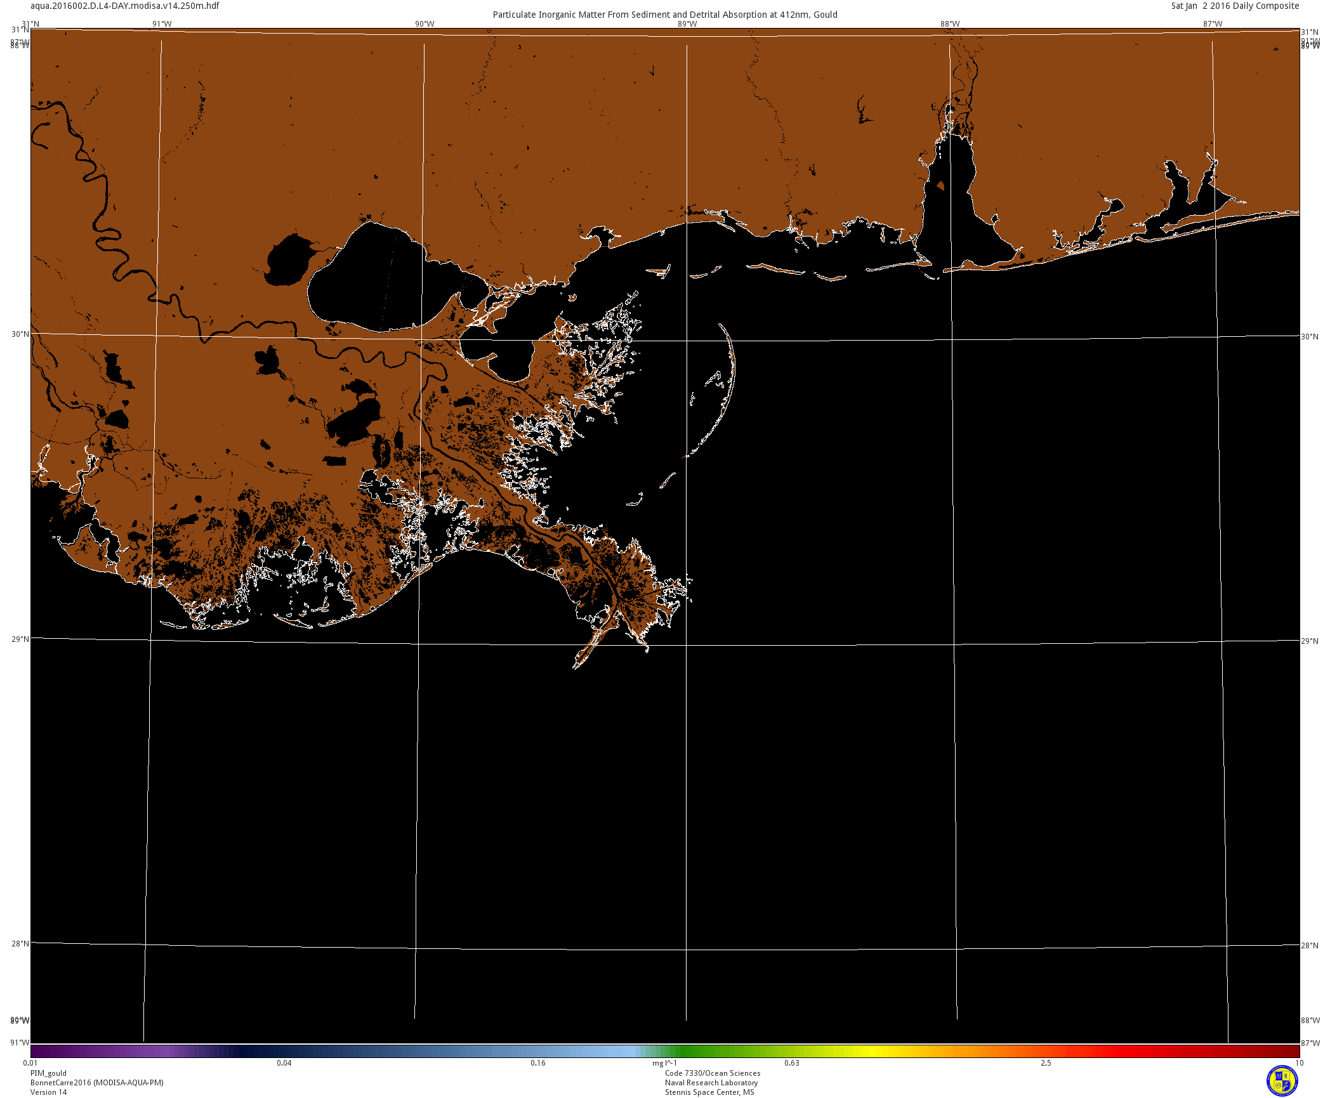
Task: Click the 0.63 colorbar tick label
Action: pos(791,1063)
